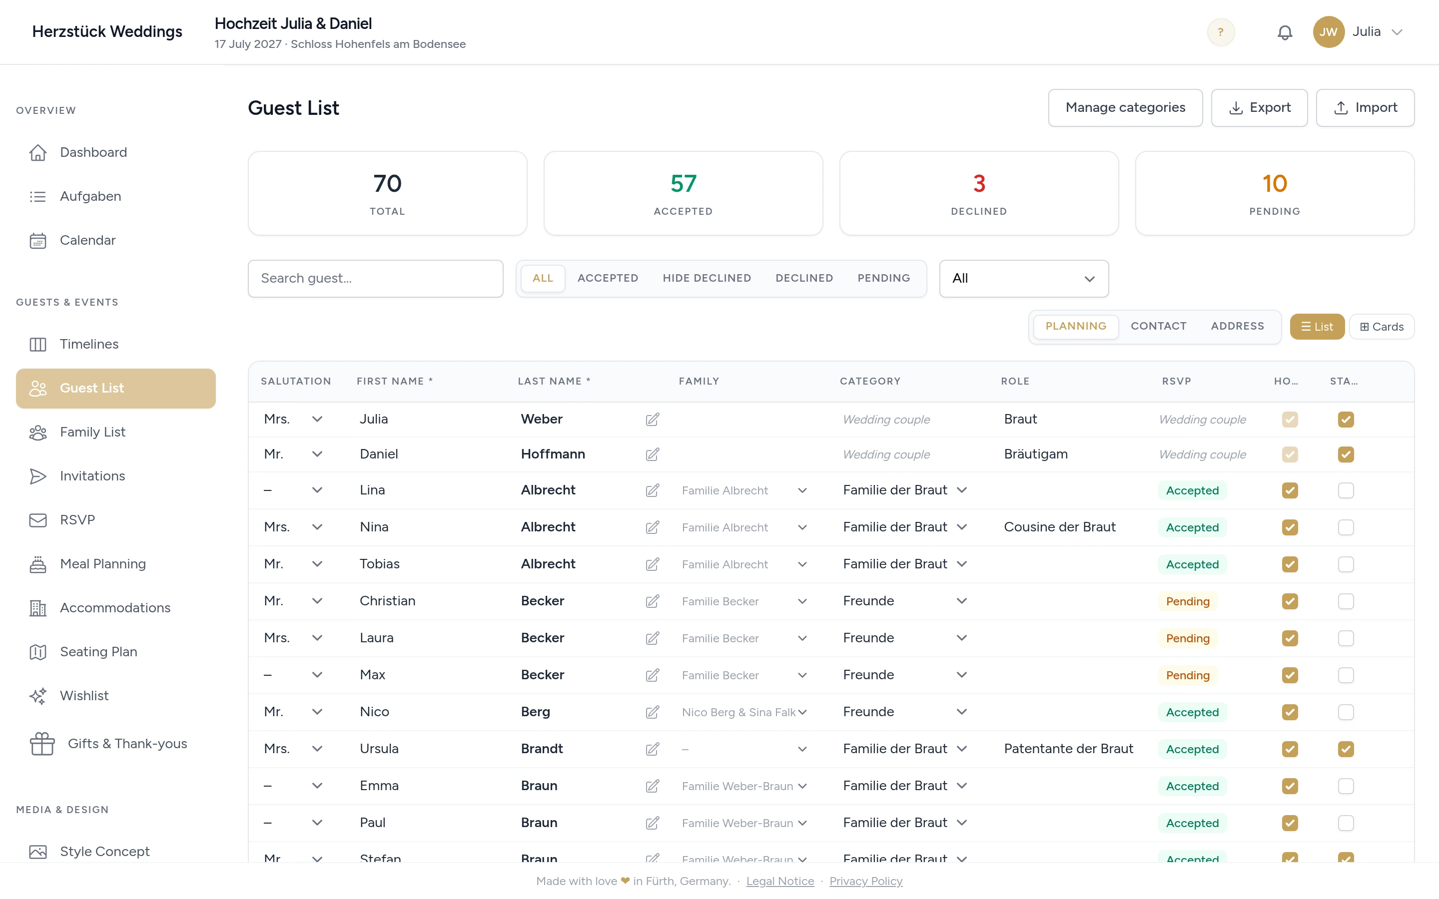Open the All category filter dropdown
This screenshot has width=1439, height=899.
1023,278
